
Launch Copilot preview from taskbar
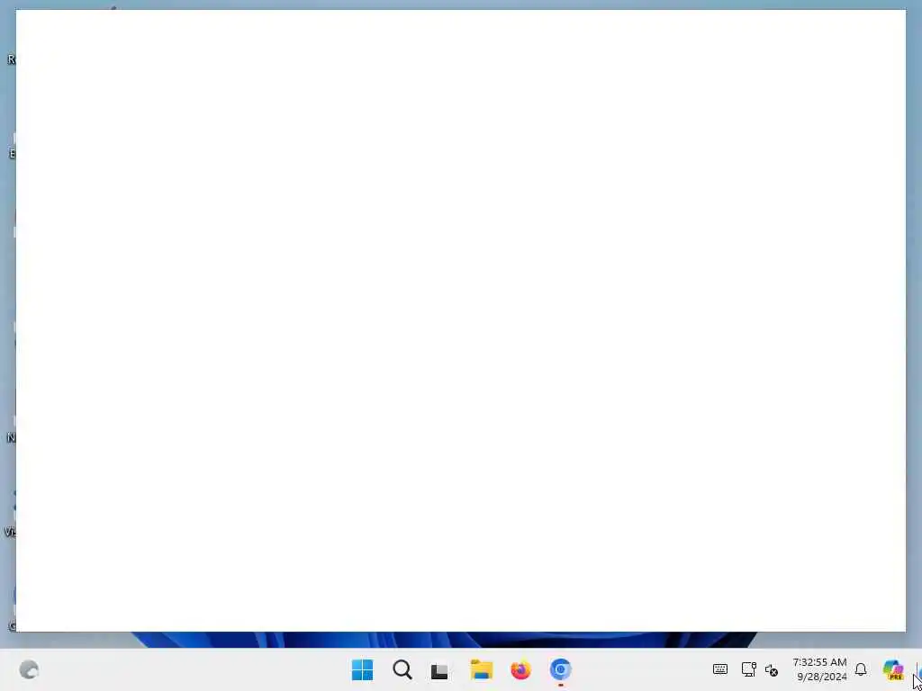pos(892,669)
